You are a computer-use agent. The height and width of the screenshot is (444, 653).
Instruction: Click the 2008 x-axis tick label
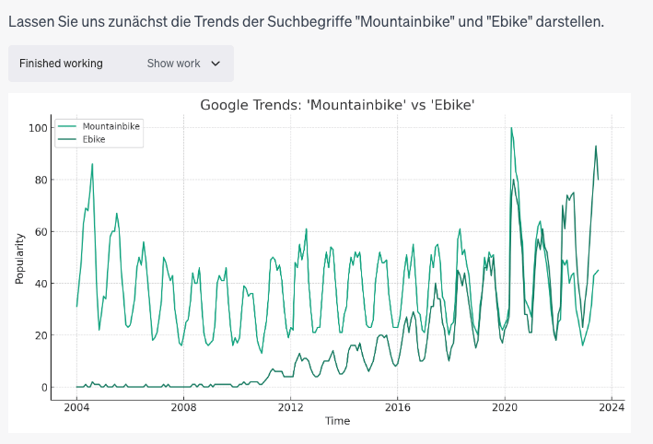[x=183, y=406]
